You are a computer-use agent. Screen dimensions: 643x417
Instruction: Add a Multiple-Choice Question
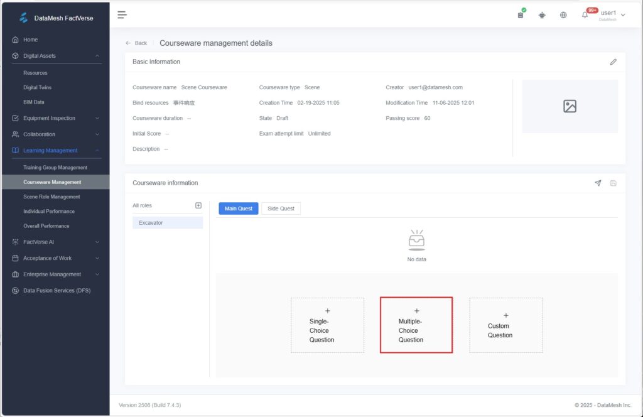[x=416, y=325]
